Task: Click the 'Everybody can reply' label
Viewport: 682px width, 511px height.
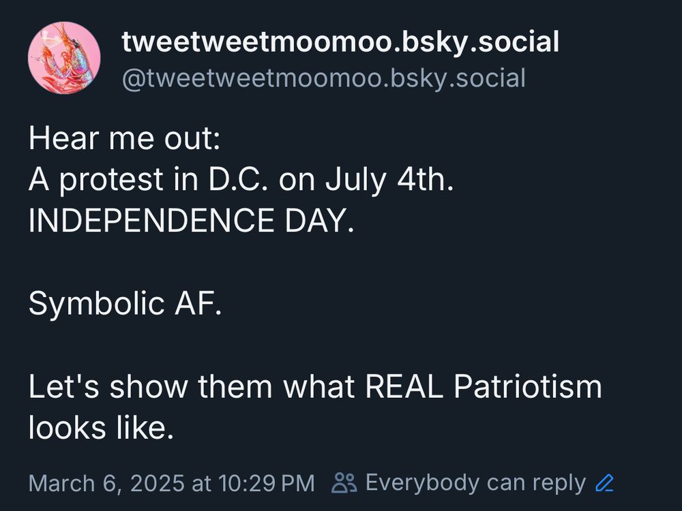Action: (475, 483)
